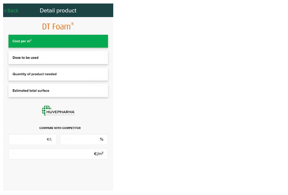Select the Cost per m² row
The image size is (288, 195).
pos(58,41)
